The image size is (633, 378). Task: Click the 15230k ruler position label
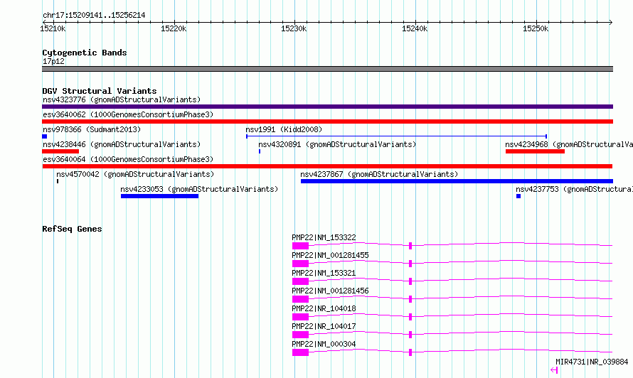(294, 28)
